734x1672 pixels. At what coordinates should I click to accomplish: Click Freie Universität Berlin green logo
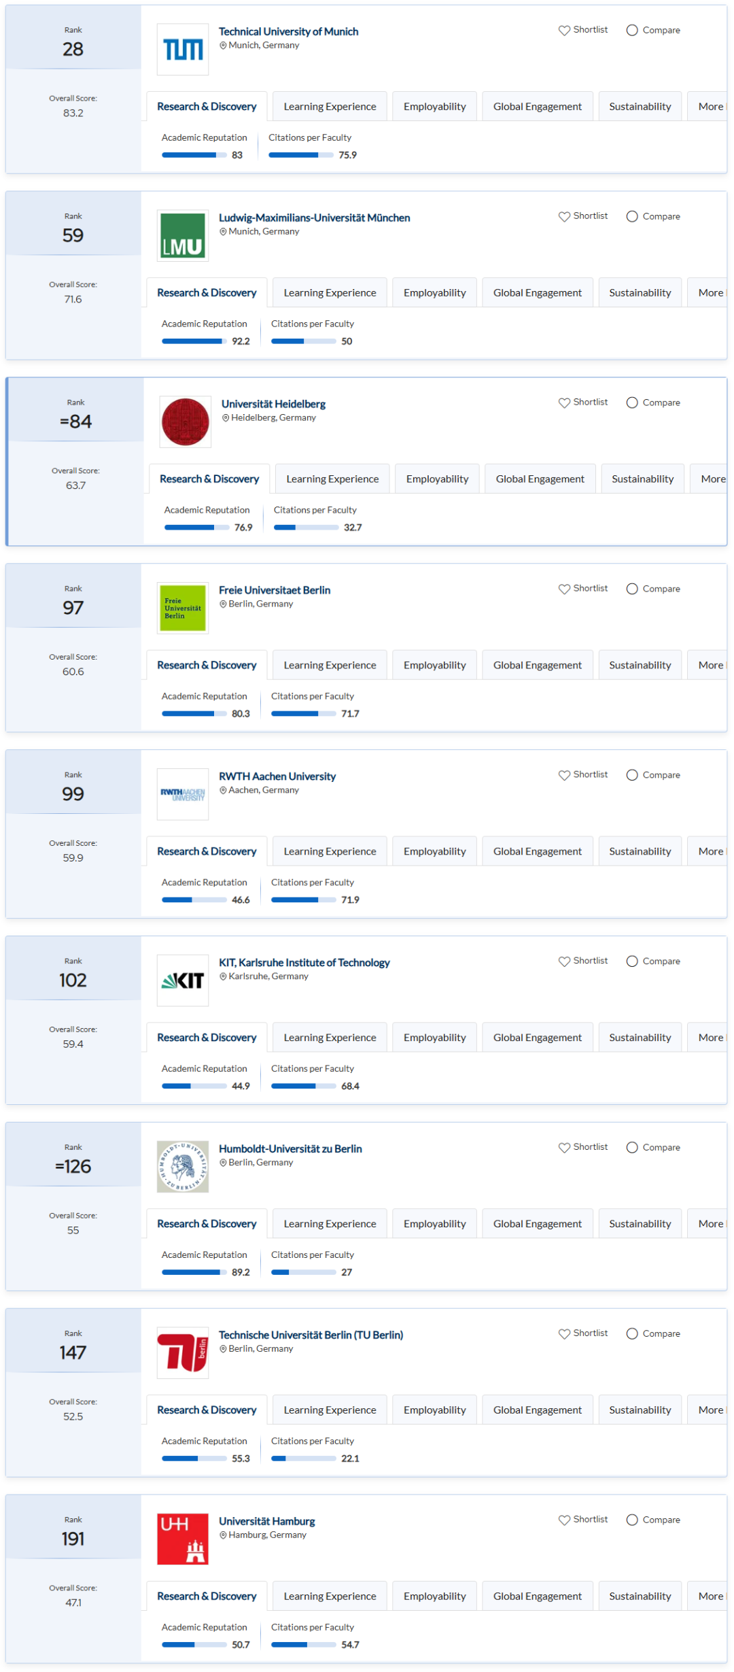183,609
